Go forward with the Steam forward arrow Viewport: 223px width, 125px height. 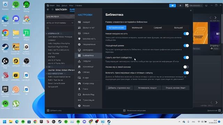pyautogui.click(x=52, y=9)
